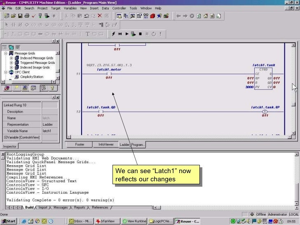Click the Home icon in InfoViewer toolbar
The width and height of the screenshot is (300, 225).
206,16
